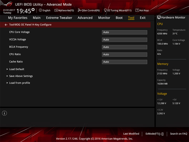Click the Qfan Control fan icon

pos(79,10)
